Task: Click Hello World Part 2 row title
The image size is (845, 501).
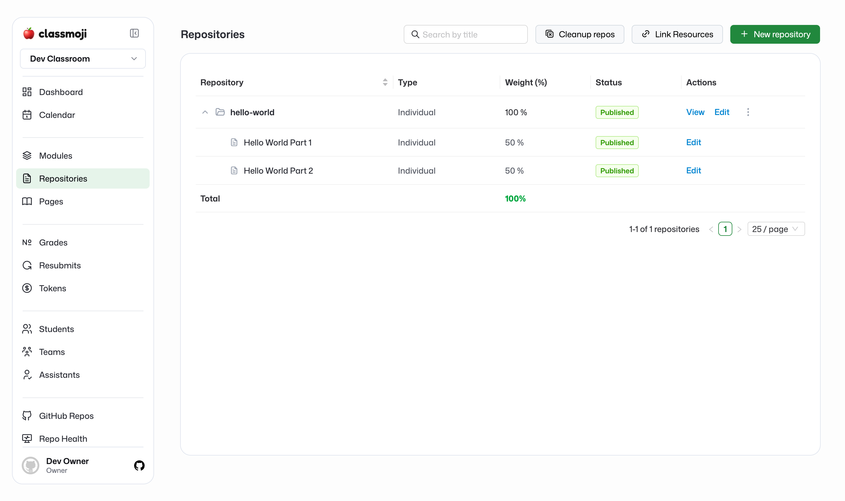Action: point(278,171)
